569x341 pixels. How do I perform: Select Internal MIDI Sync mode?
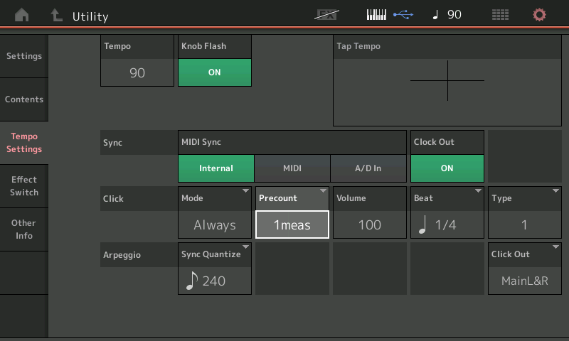click(x=216, y=168)
